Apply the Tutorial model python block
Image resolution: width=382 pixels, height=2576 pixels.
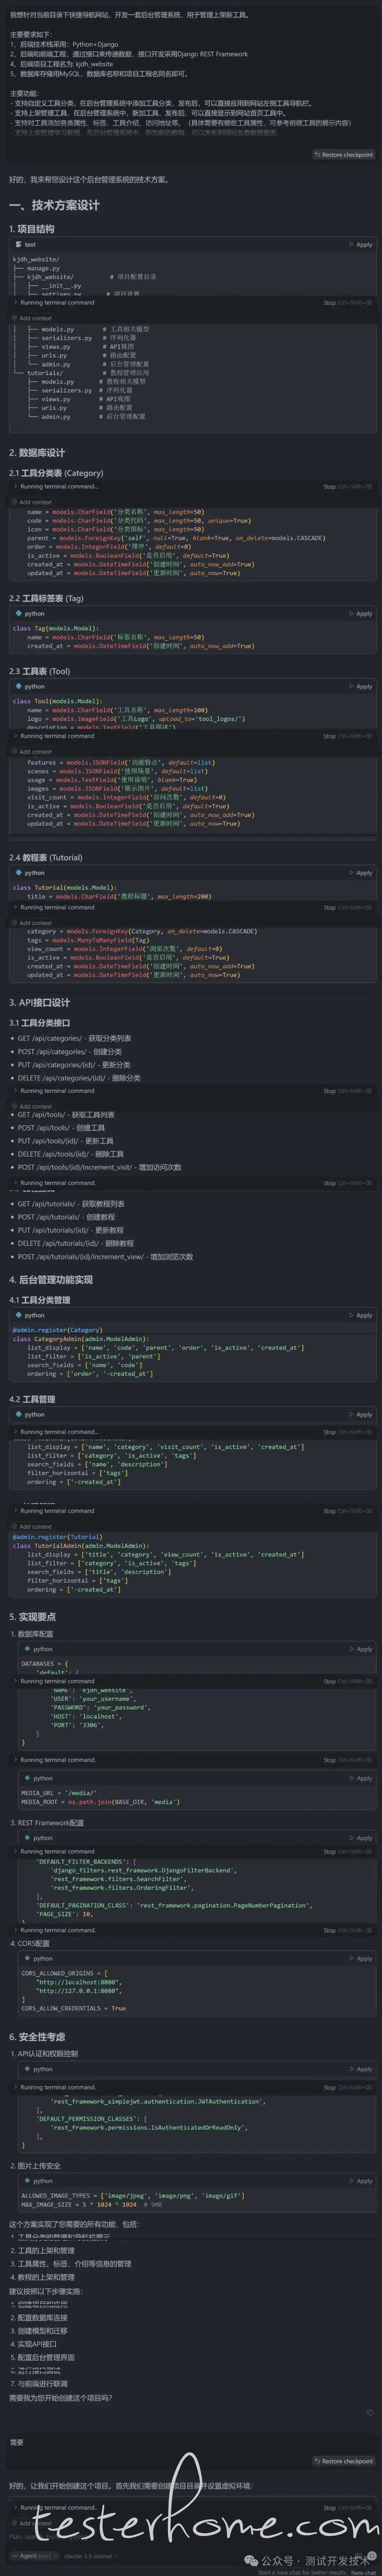(x=361, y=873)
